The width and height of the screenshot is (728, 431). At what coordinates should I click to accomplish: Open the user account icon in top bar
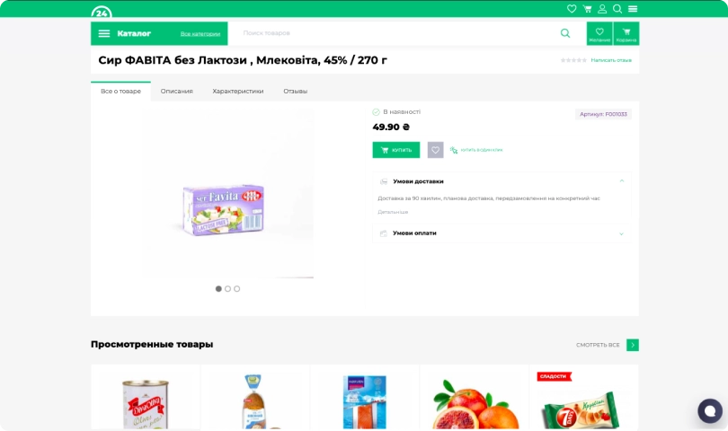click(602, 9)
